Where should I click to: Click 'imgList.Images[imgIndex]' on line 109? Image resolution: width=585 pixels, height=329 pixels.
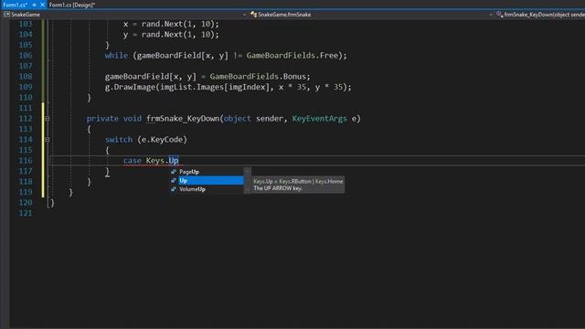click(x=215, y=87)
